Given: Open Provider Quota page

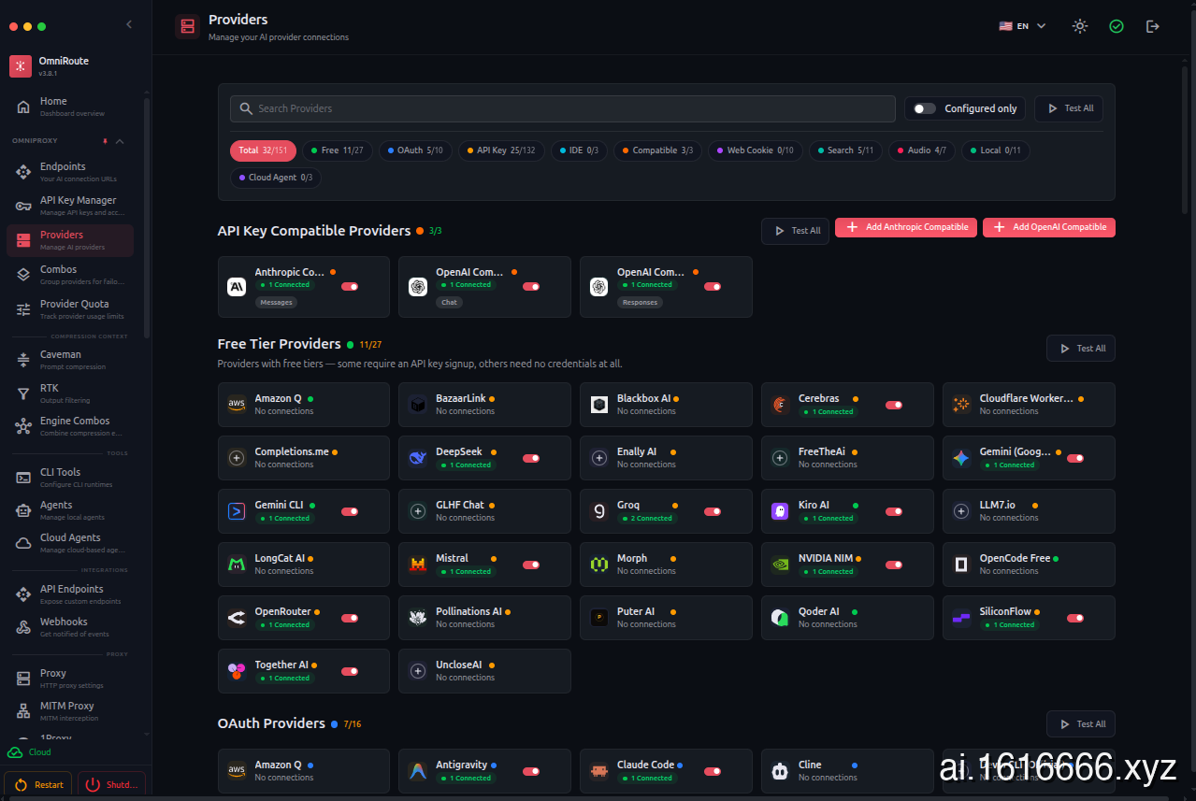Looking at the screenshot, I should point(70,309).
